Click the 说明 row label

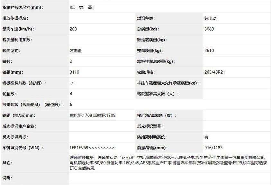[7, 178]
